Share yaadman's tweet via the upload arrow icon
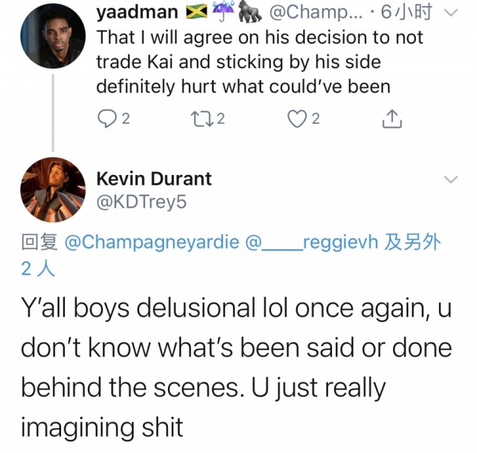Screen dimensions: 477x453 (392, 118)
